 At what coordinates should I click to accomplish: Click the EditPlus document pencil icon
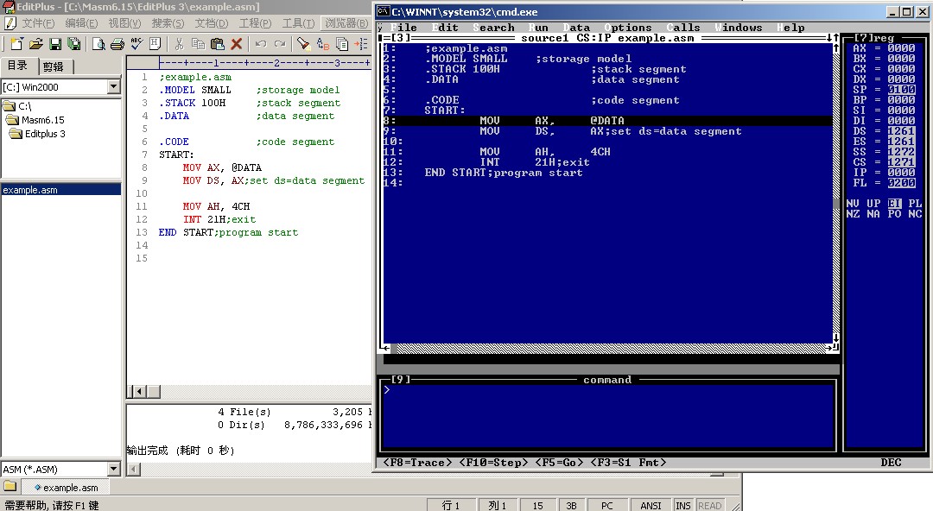coord(10,23)
